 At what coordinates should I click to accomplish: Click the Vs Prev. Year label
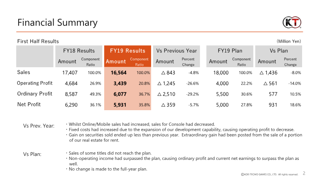39,126
